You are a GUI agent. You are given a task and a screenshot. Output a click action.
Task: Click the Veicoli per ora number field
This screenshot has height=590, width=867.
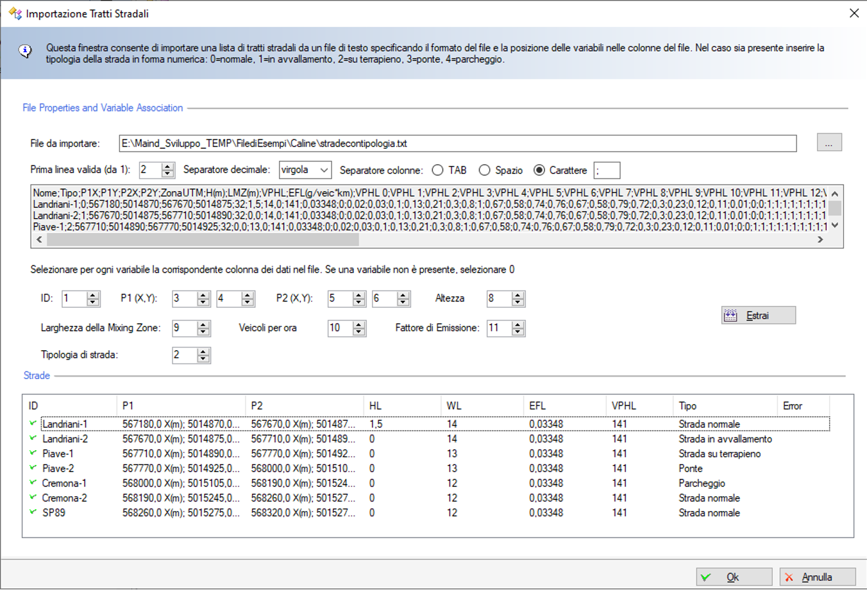coord(341,328)
